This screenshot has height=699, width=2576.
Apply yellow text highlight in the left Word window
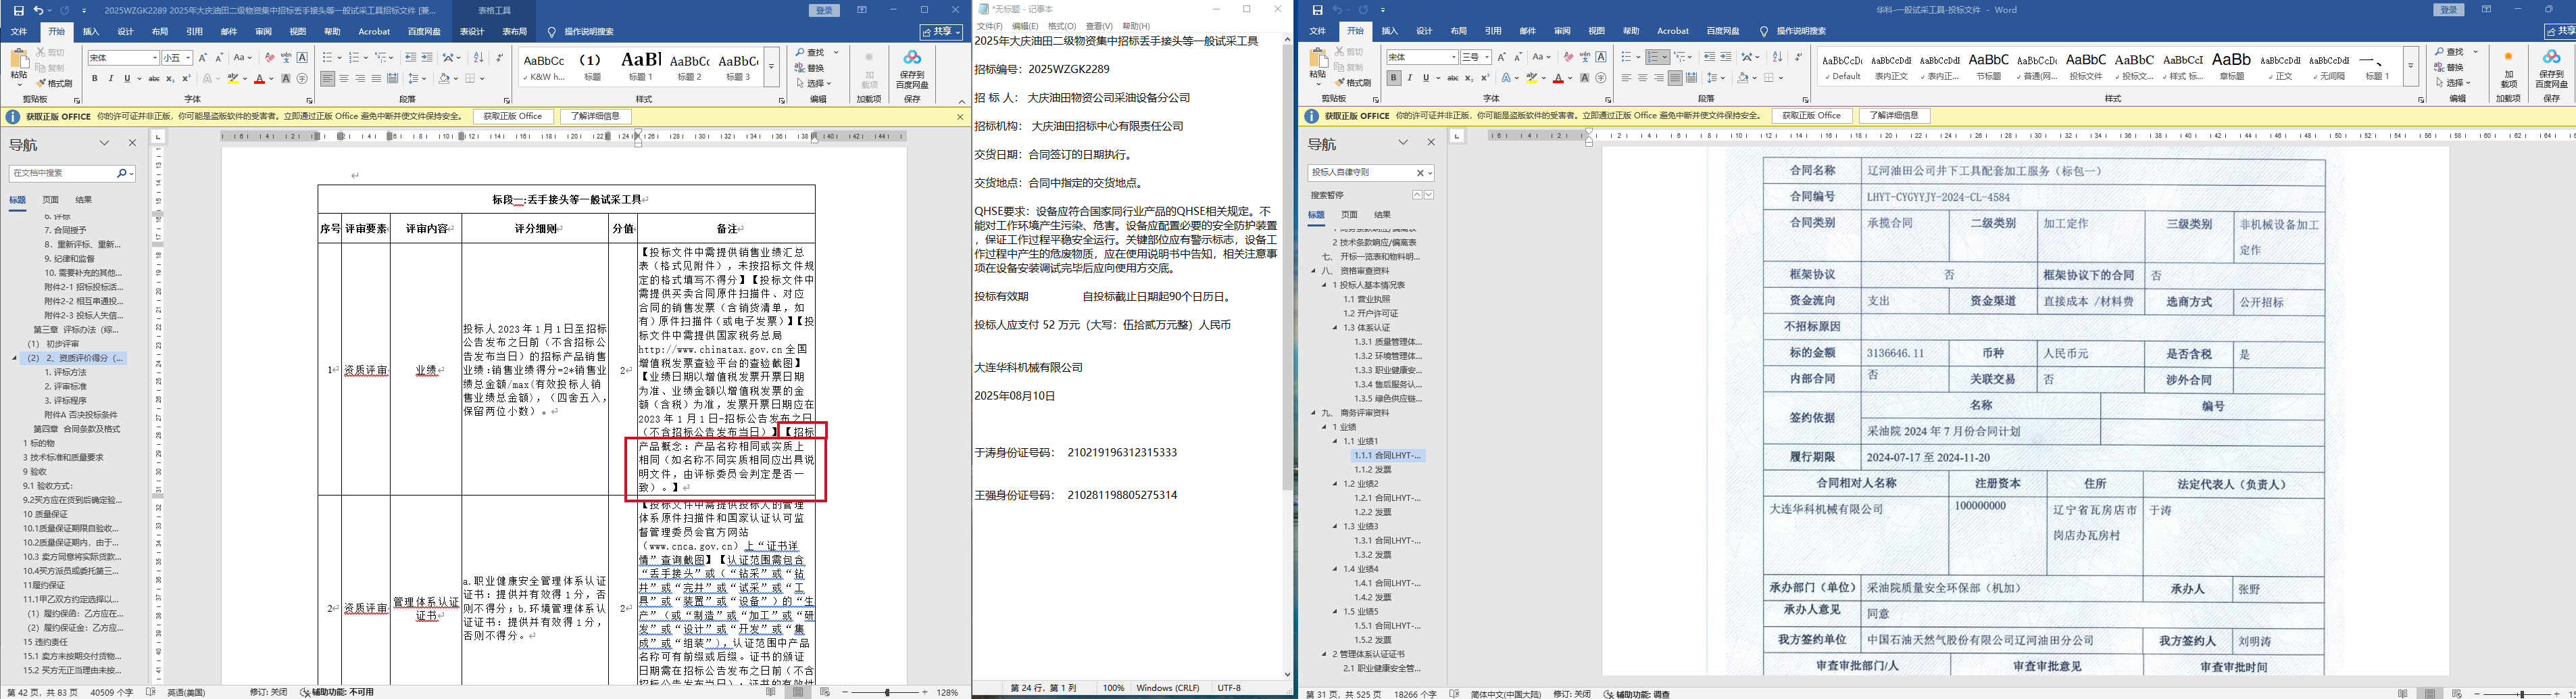pyautogui.click(x=233, y=78)
